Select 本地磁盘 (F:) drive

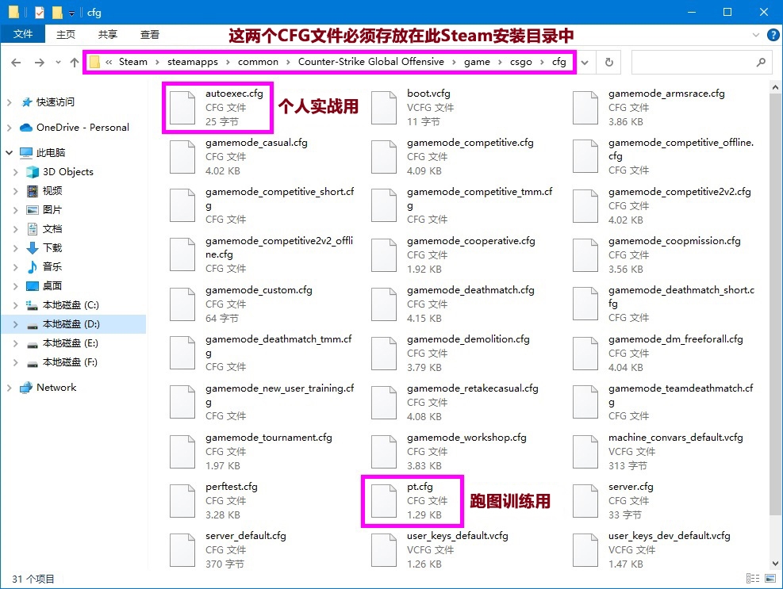pyautogui.click(x=70, y=362)
